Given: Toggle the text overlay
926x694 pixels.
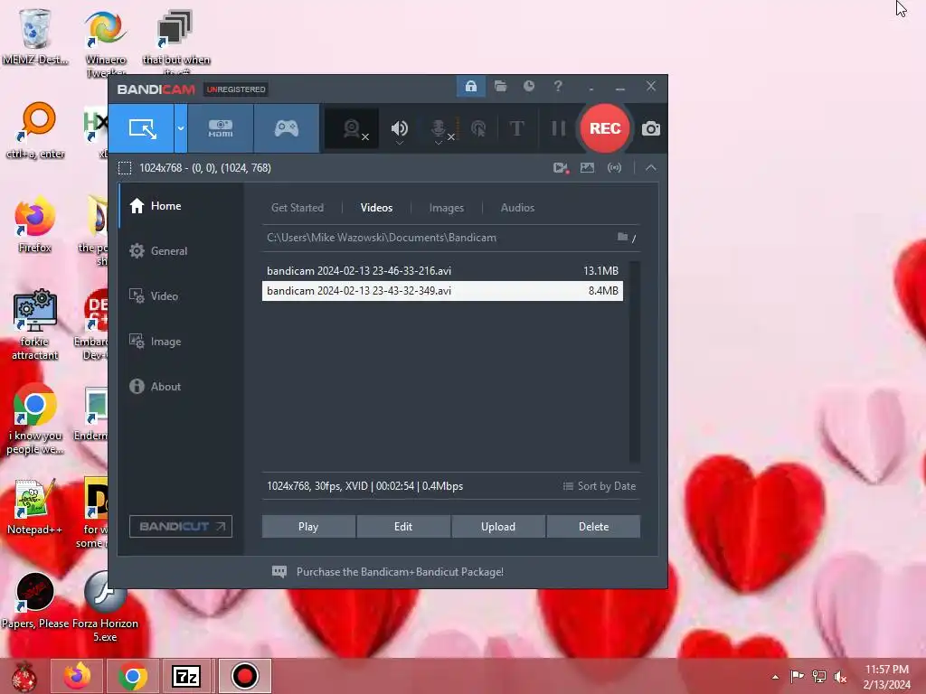Looking at the screenshot, I should [x=516, y=128].
